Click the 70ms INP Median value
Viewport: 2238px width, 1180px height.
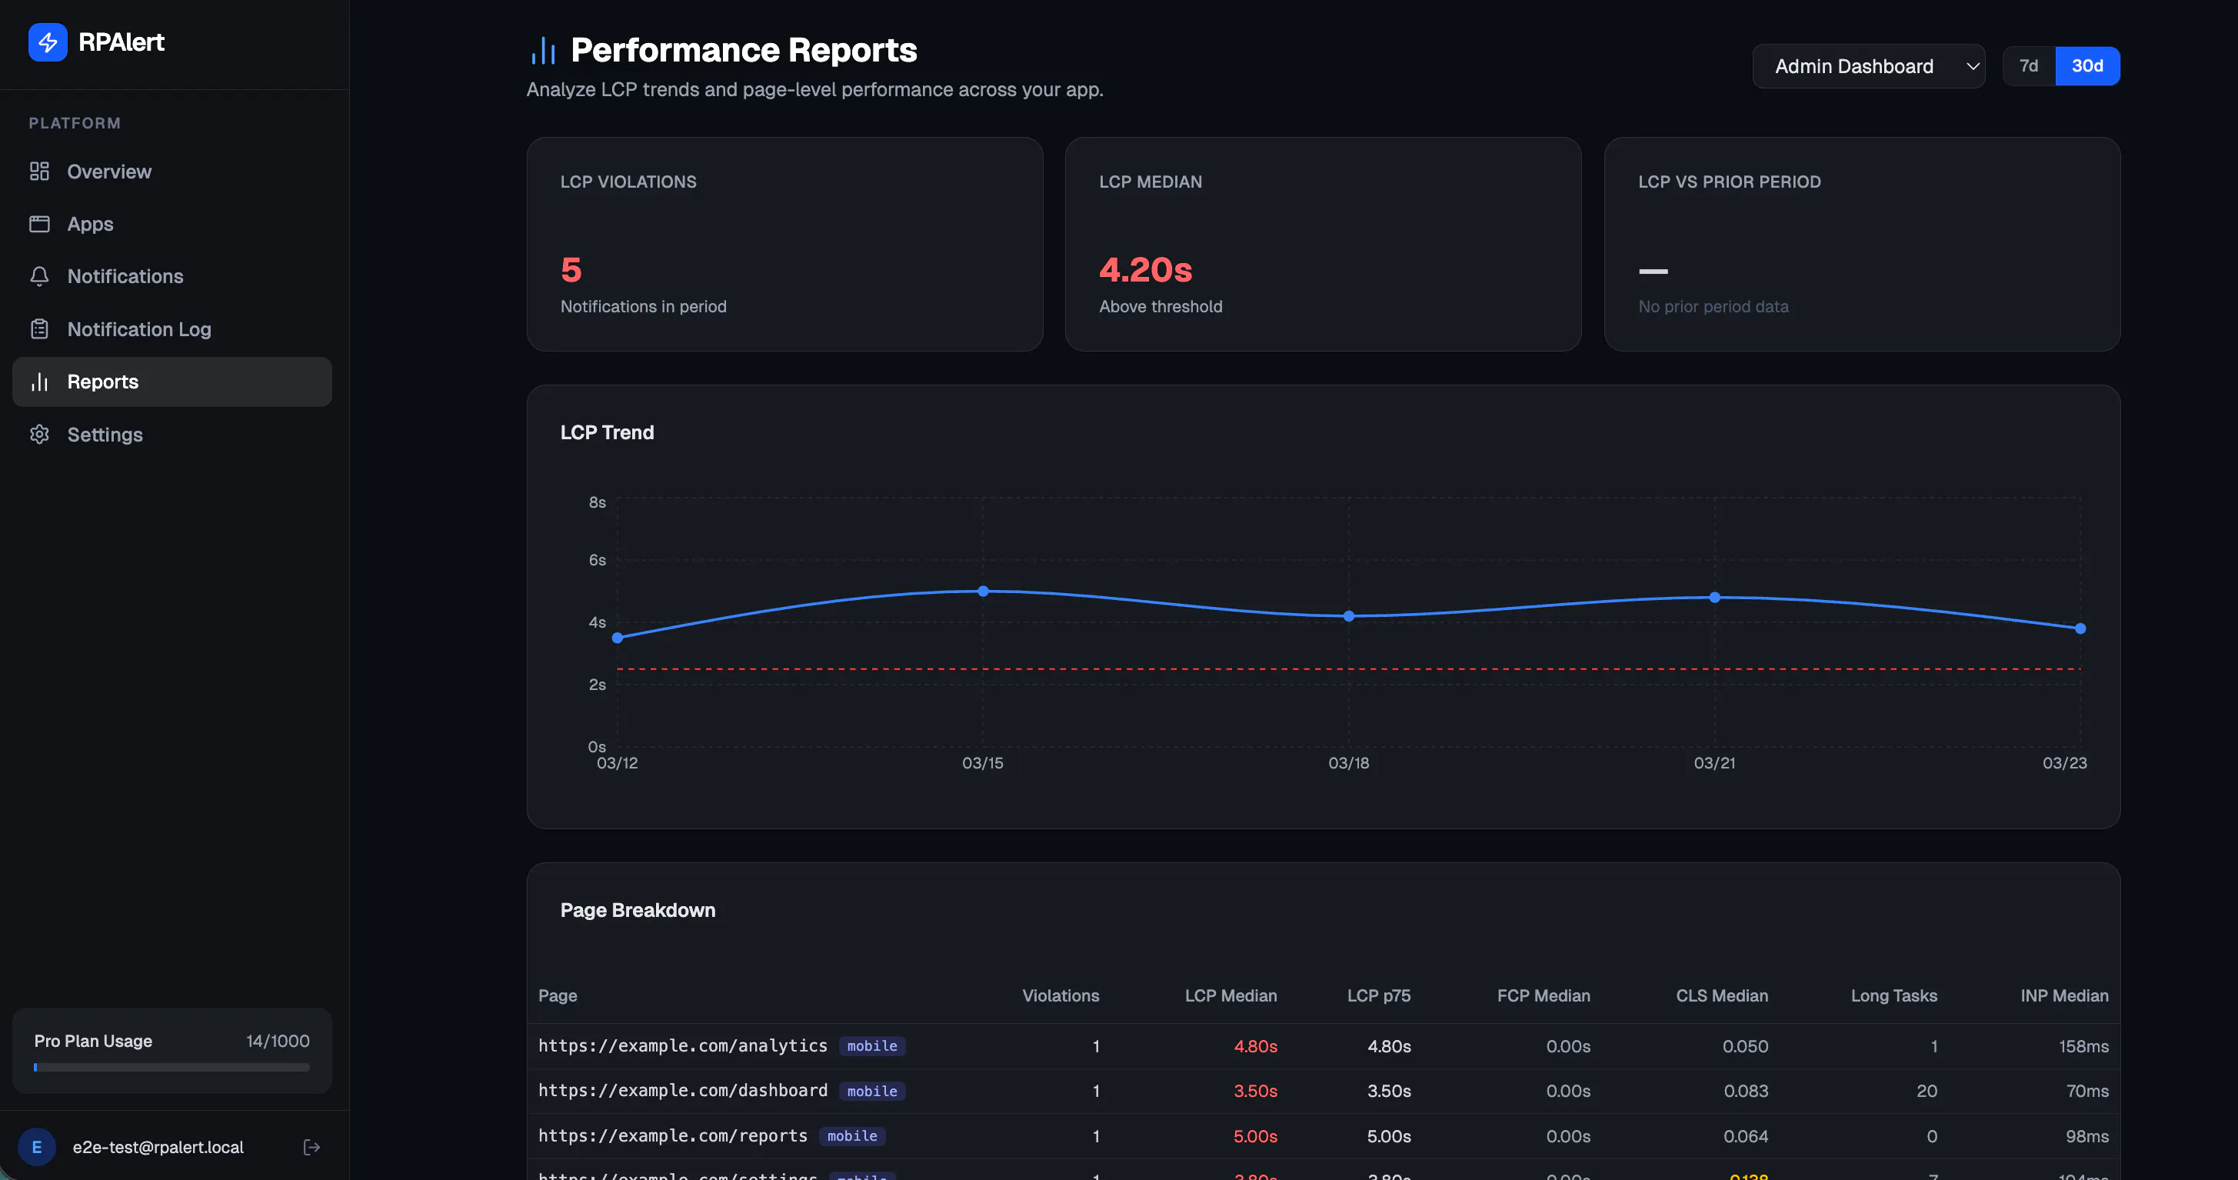(x=2086, y=1091)
